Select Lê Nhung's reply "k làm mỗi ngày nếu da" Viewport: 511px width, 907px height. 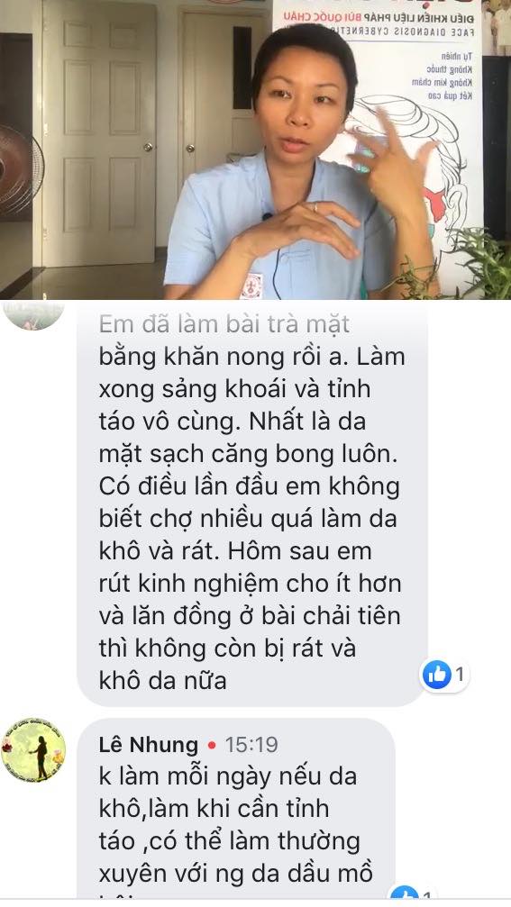[227, 777]
